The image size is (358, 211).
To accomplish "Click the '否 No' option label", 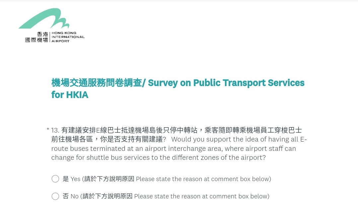I will [71, 196].
